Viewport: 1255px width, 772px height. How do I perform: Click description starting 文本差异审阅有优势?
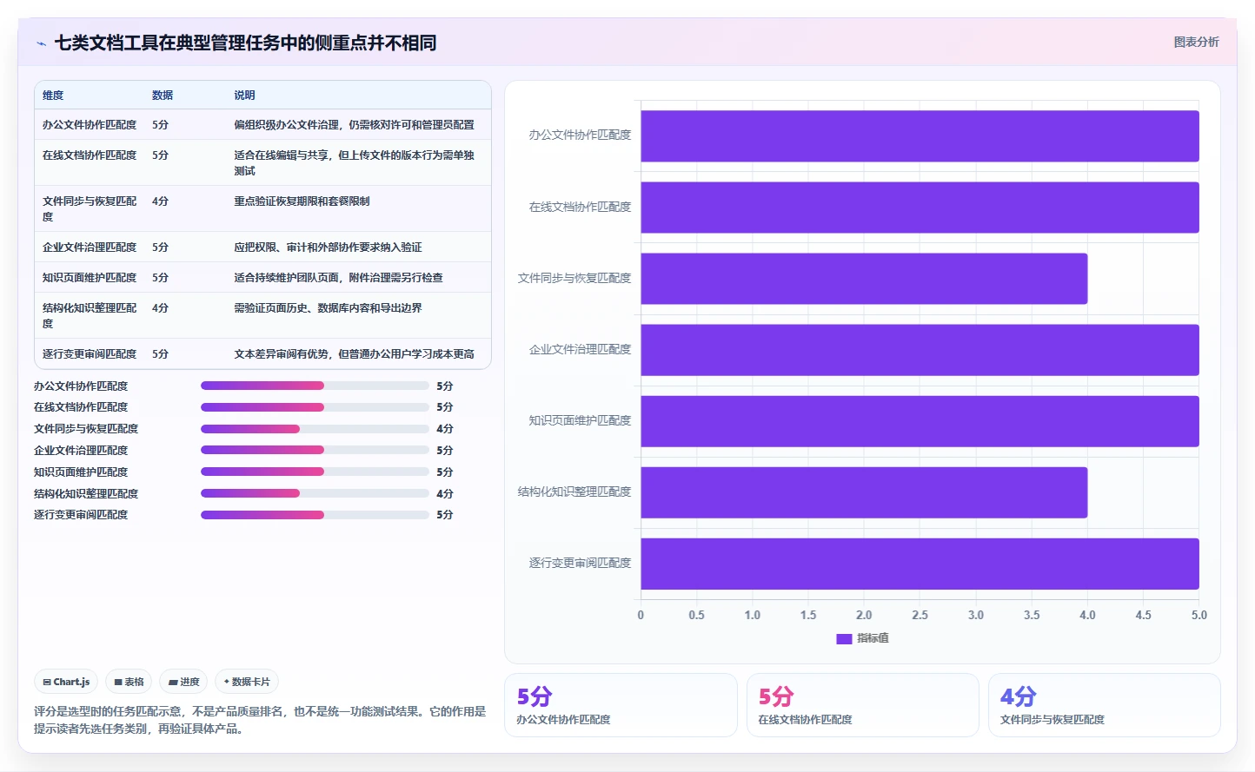[354, 354]
